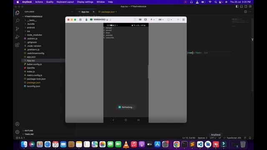Open the Quality menu
The height and width of the screenshot is (150, 267).
coord(50,2)
